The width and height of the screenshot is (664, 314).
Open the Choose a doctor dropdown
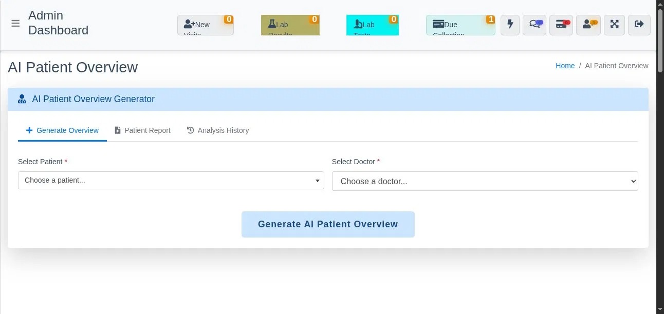(485, 181)
